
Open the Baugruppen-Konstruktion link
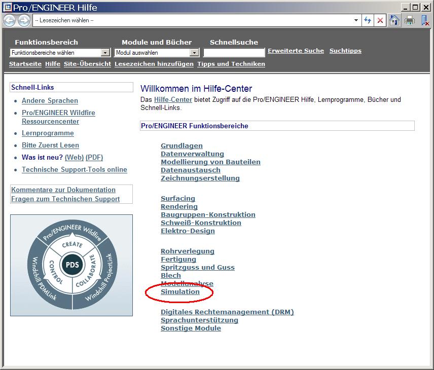click(x=208, y=215)
